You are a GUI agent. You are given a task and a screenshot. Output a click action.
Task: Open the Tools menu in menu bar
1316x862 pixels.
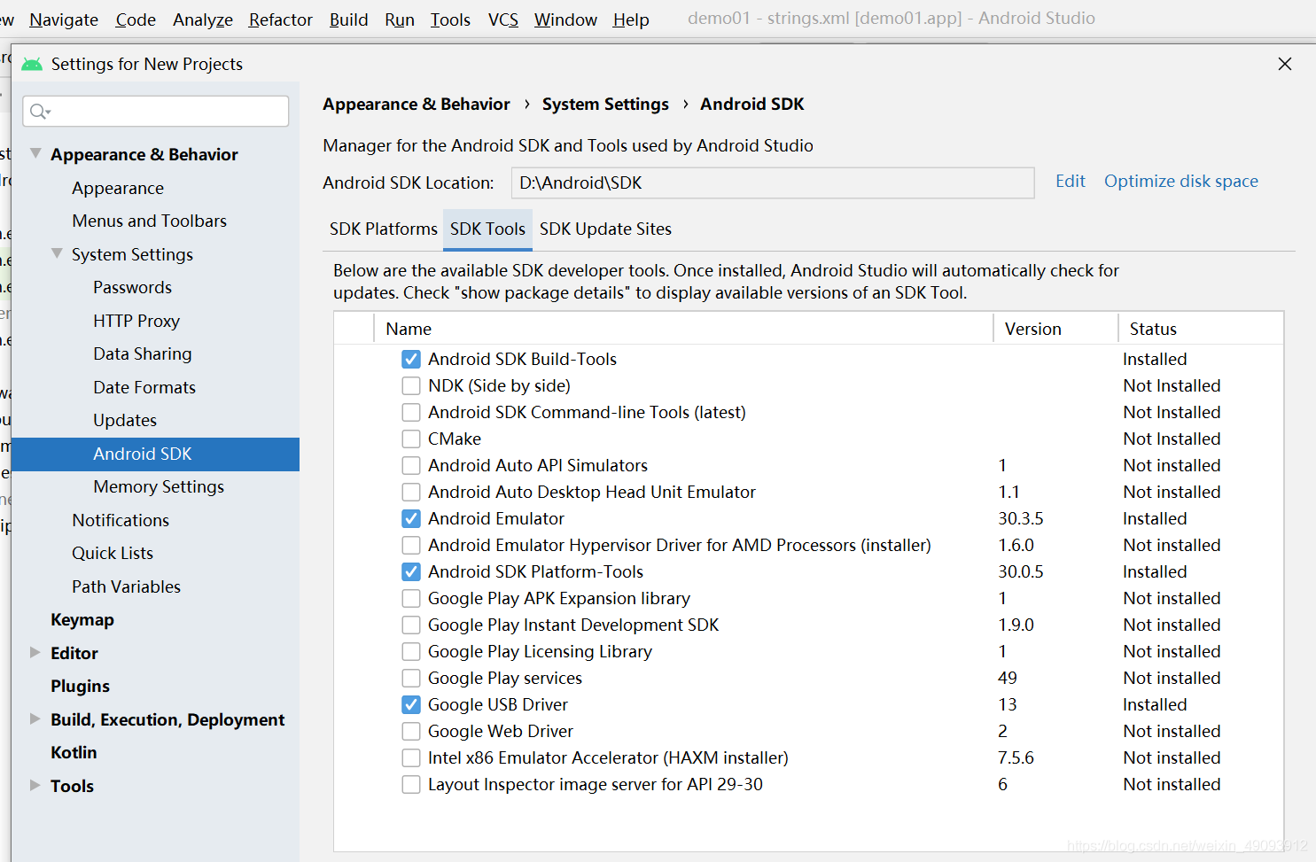[x=450, y=19]
